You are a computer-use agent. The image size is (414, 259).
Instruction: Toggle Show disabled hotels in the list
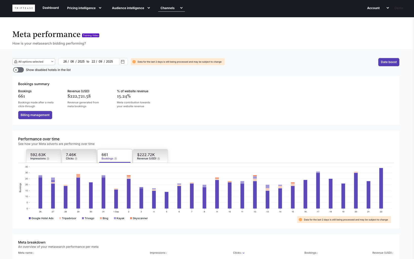(18, 70)
